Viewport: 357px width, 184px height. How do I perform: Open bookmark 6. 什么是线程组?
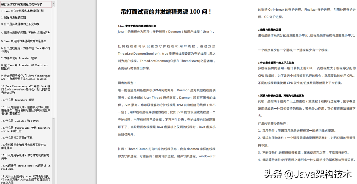pyautogui.click(x=26, y=50)
